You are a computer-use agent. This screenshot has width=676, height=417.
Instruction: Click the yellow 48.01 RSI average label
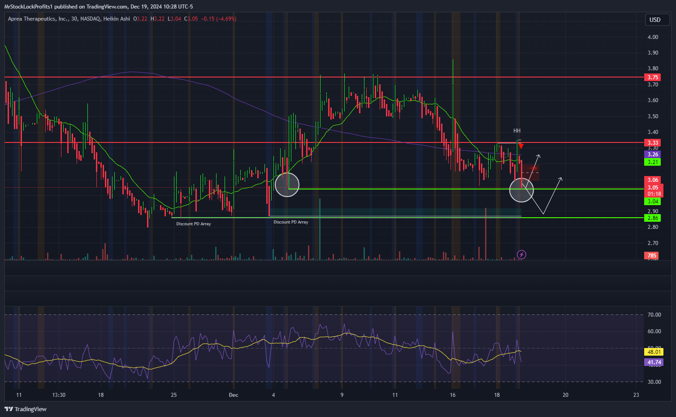pos(654,352)
